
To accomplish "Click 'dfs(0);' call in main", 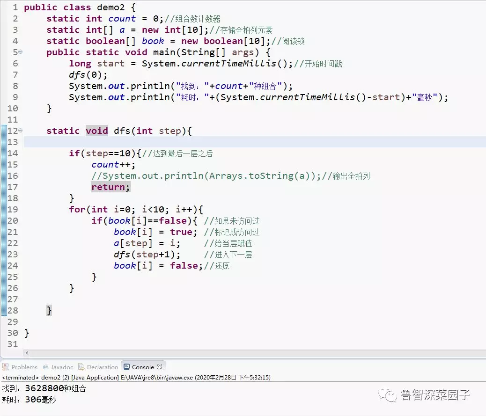I will 88,75.
